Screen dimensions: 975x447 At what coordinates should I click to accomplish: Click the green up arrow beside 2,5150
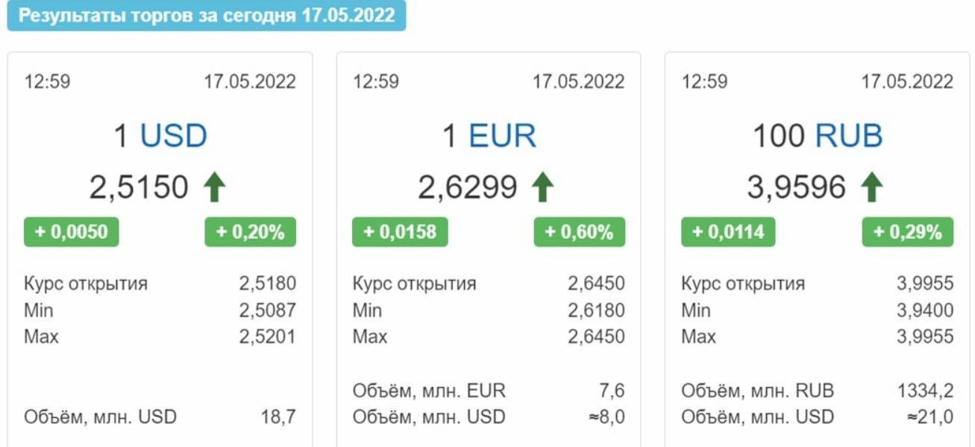pyautogui.click(x=215, y=187)
